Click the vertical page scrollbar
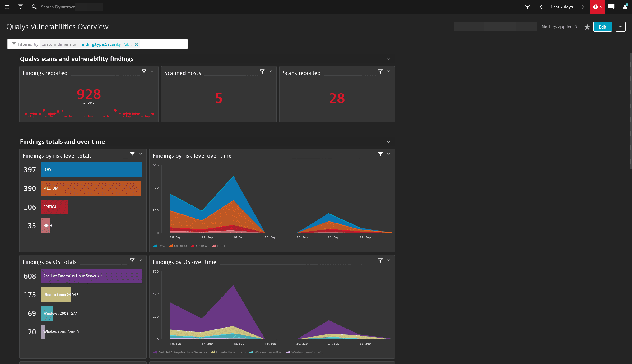The image size is (632, 364). [x=631, y=111]
